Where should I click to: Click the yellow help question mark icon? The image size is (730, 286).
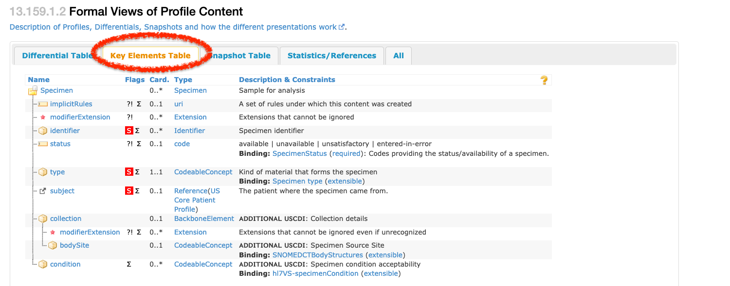[544, 80]
